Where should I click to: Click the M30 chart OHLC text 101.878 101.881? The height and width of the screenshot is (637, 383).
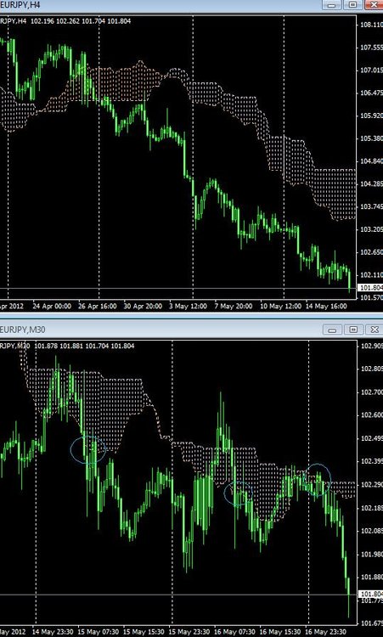pyautogui.click(x=59, y=346)
